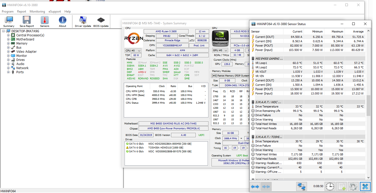Screen dimensions: 376x193
Task: Open the Program menu
Action: [8, 12]
